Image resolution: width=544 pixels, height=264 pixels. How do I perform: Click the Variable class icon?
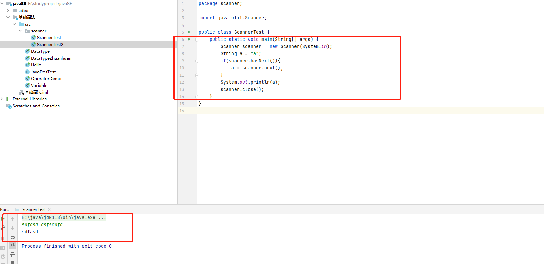point(27,86)
